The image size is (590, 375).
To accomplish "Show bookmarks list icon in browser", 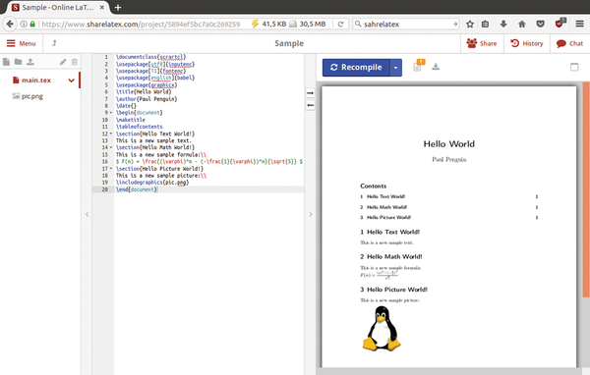I will pyautogui.click(x=486, y=24).
